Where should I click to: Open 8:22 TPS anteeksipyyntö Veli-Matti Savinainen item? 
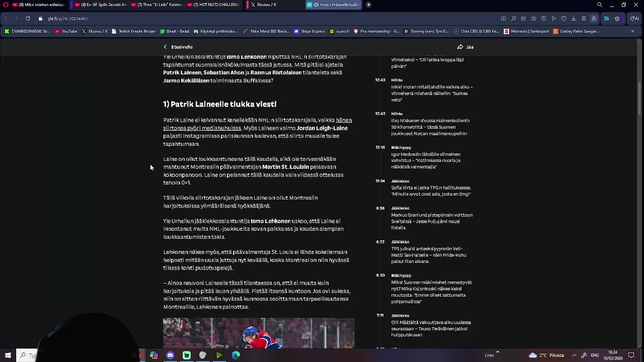tap(429, 255)
